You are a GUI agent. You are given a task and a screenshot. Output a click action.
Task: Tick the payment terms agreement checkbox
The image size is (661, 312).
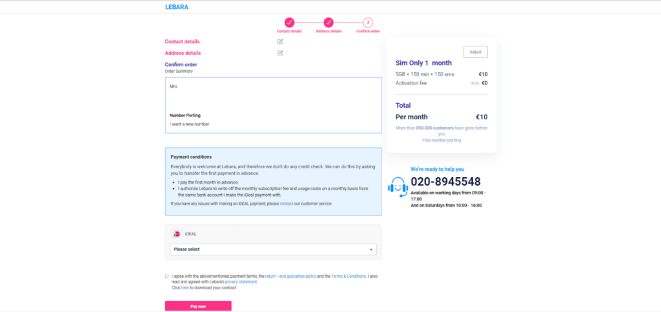tap(167, 276)
